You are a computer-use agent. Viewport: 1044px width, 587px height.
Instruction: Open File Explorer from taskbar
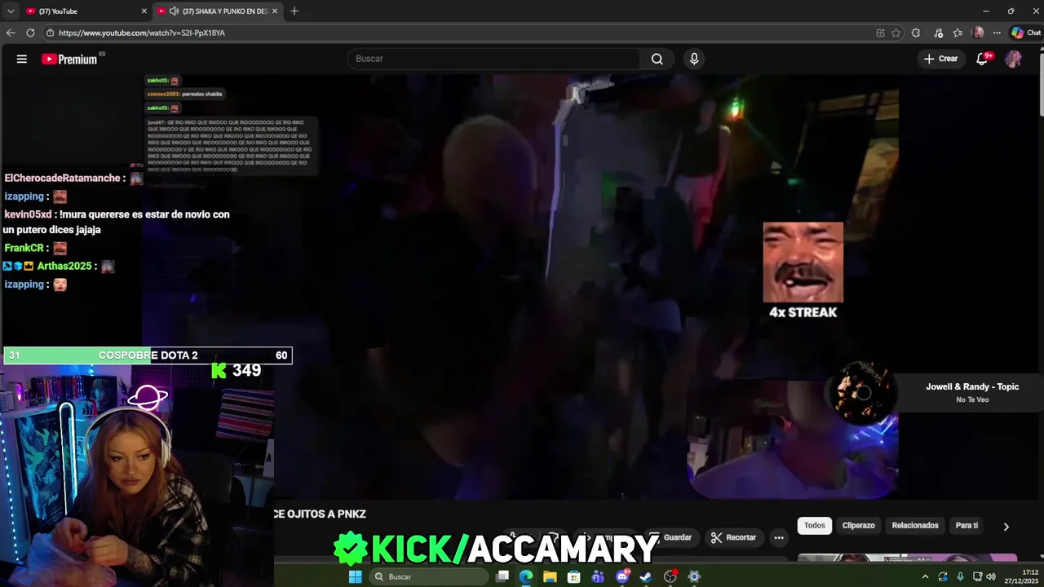pos(550,576)
